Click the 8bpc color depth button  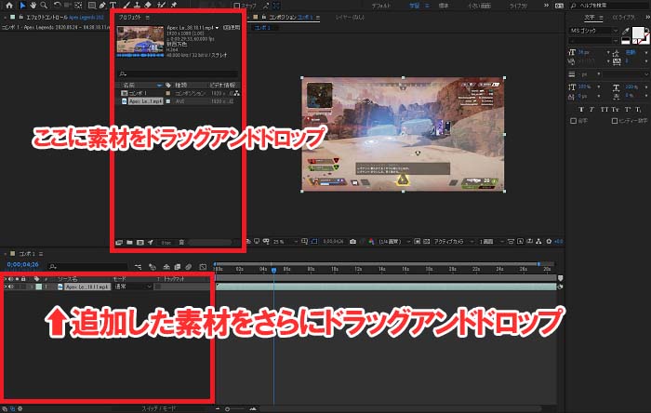tap(166, 243)
